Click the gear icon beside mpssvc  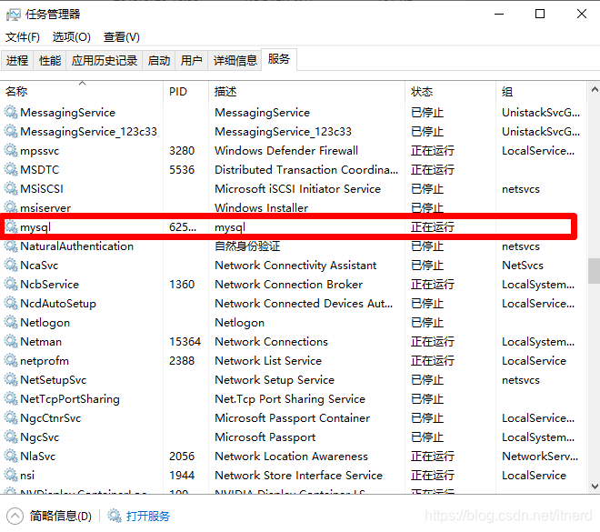11,150
